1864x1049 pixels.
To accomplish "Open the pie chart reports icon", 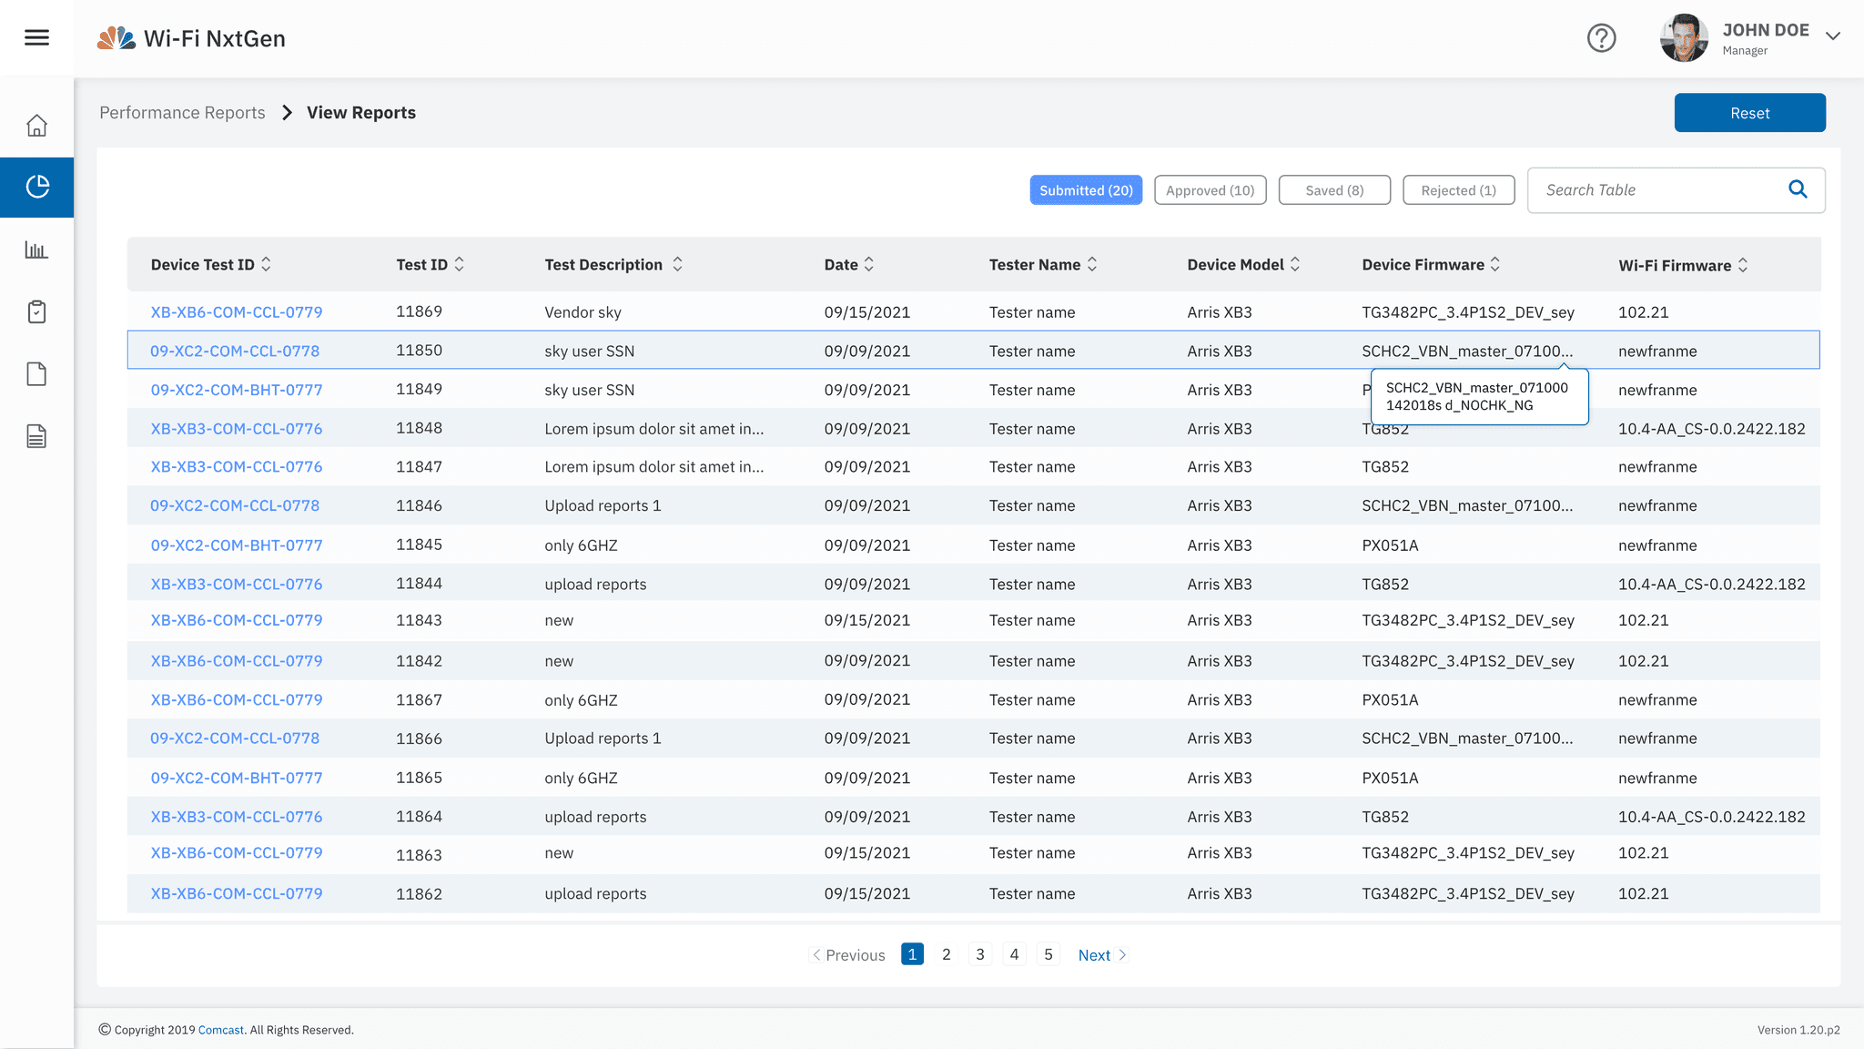I will coord(36,187).
